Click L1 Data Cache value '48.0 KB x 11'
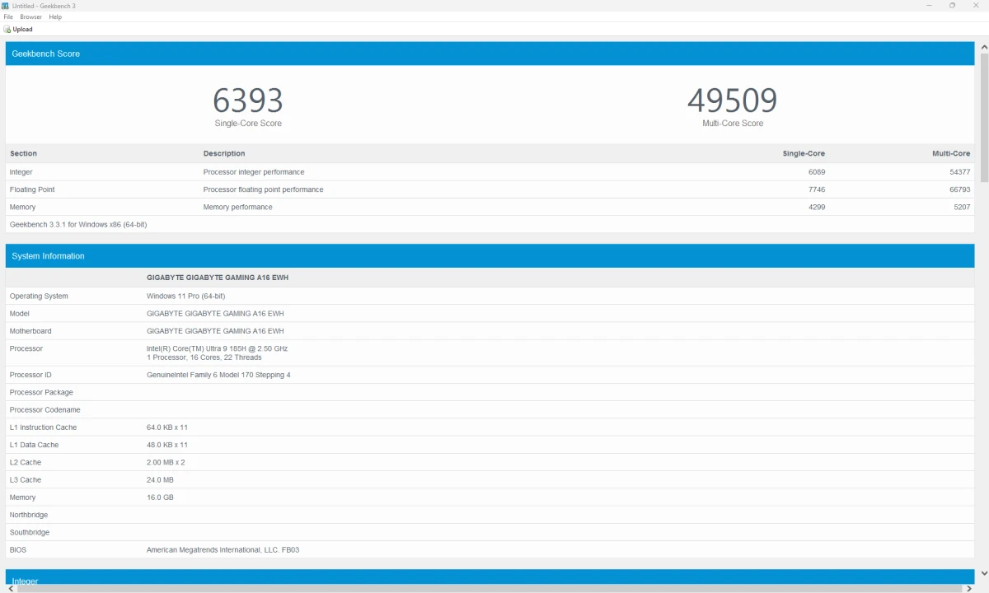989x593 pixels. point(167,445)
